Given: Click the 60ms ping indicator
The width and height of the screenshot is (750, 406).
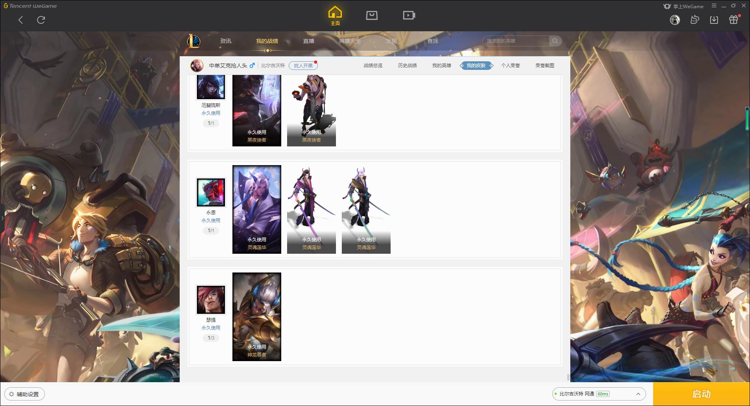Looking at the screenshot, I should click(x=603, y=394).
